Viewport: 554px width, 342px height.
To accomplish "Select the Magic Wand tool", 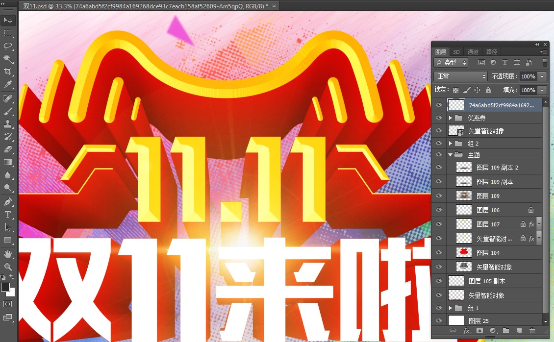I will click(x=8, y=59).
